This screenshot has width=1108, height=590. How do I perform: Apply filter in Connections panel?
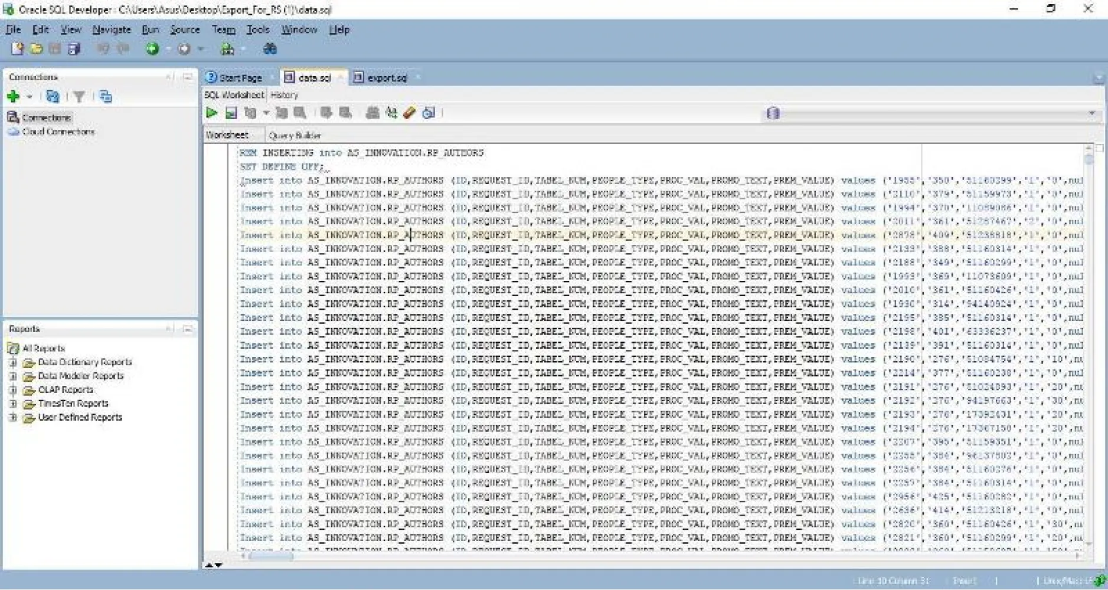[79, 96]
